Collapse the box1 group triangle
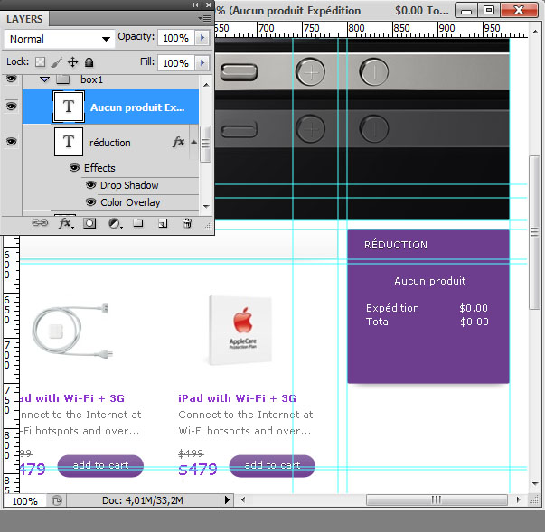Image resolution: width=545 pixels, height=532 pixels. click(x=44, y=79)
